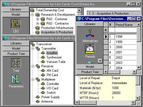Image resolution: width=143 pixels, height=107 pixels.
Task: Select the Acquisition & Production tree item
Action: click(57, 32)
